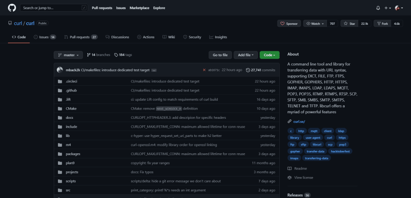Open the 707 watchers count
This screenshot has width=411, height=198.
point(333,24)
